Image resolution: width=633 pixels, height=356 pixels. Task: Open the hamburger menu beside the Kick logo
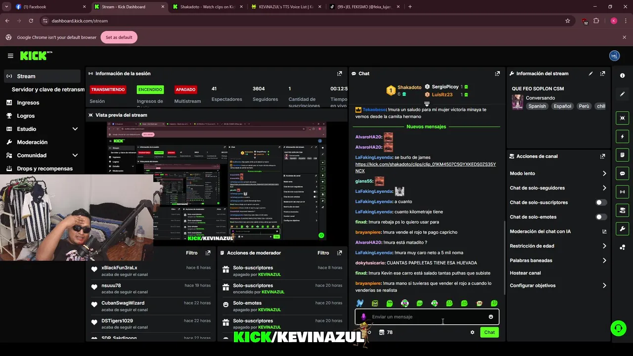click(10, 56)
